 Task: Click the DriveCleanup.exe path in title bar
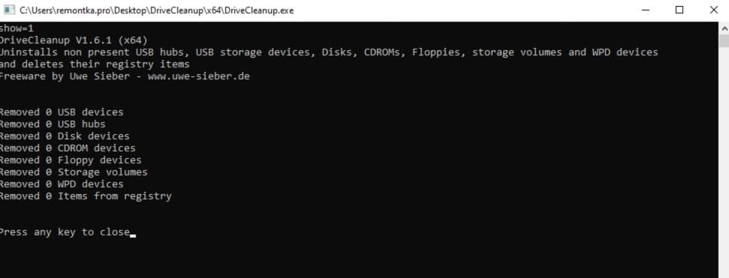pos(157,10)
